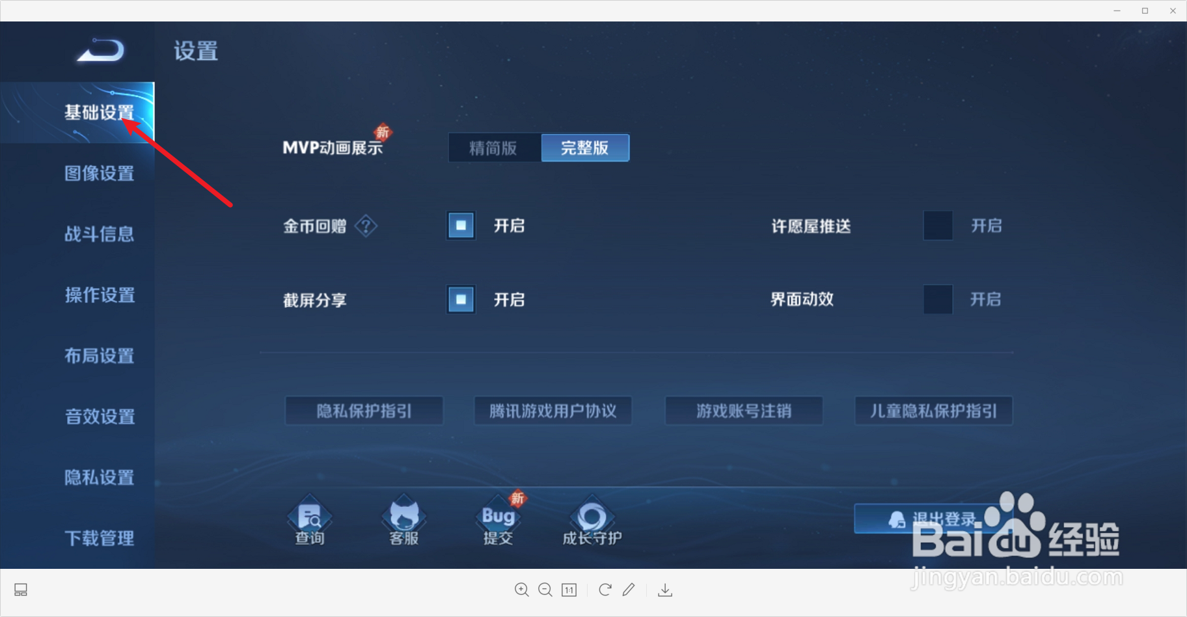Open the 基础设置 tab
This screenshot has width=1187, height=617.
tap(77, 113)
